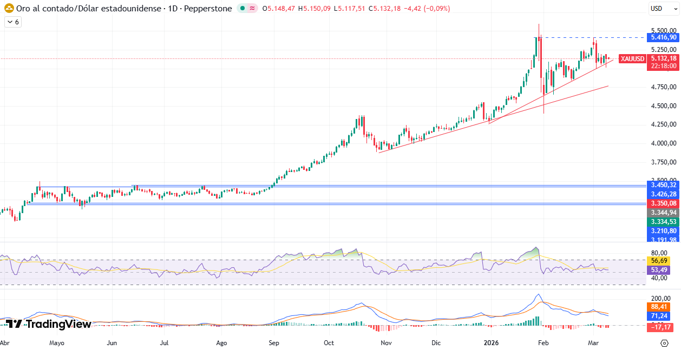681x350 pixels.
Task: Expand the indicator legend showing 6
Action: (x=12, y=22)
